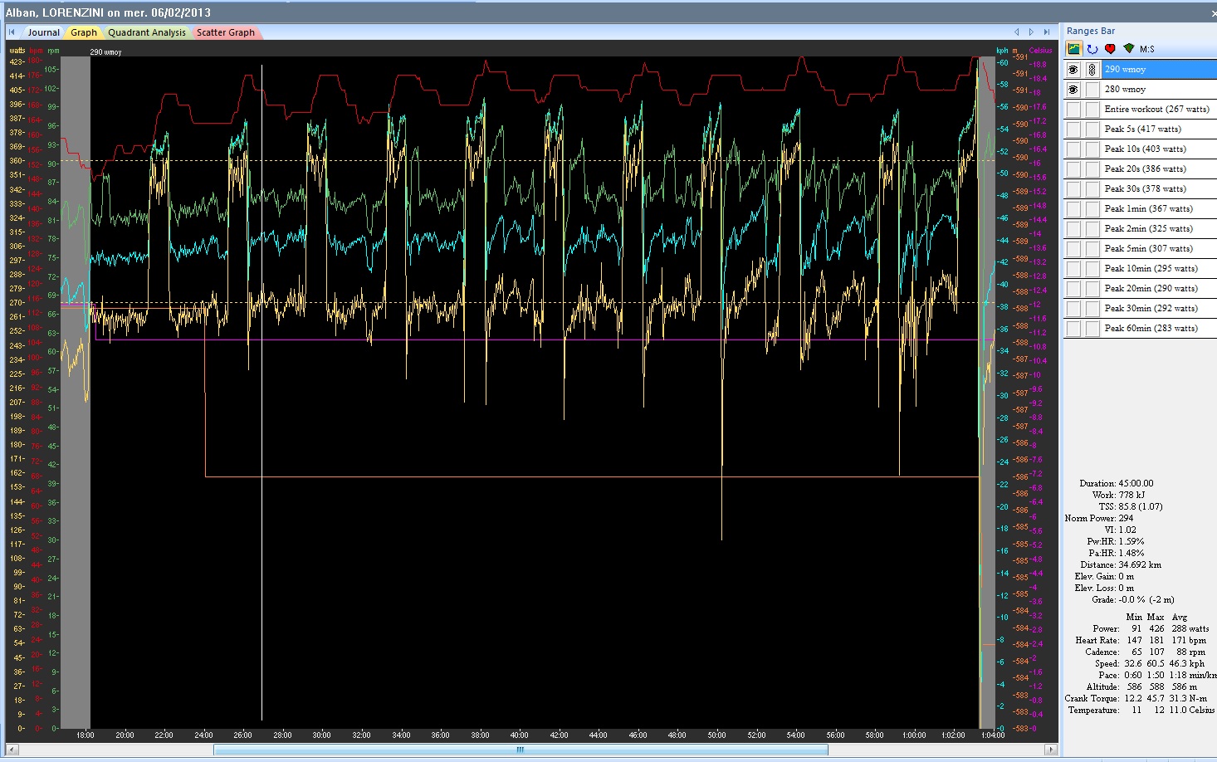Show the Peak 5min range via its eye box

pos(1073,249)
